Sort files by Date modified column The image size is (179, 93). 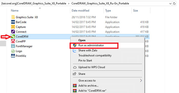[80, 11]
